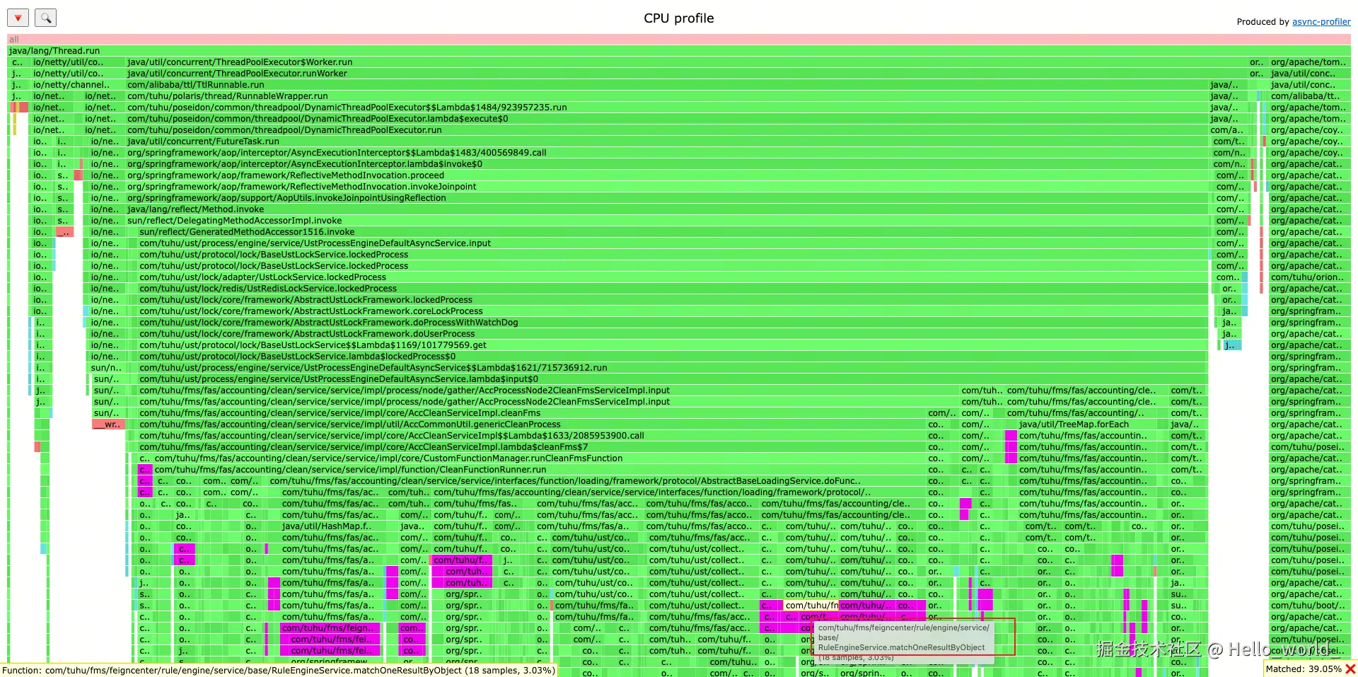Select DynamicThreadPoolExecutor.lambda$execute$0 frame
The height and width of the screenshot is (677, 1358).
667,119
